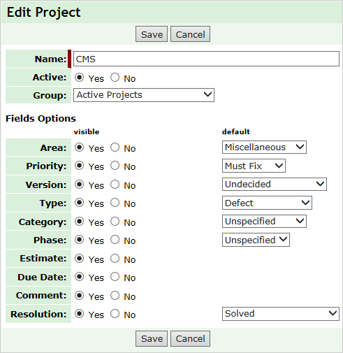Expand the Category default Unspecified dropdown
The width and height of the screenshot is (343, 353).
(x=264, y=221)
